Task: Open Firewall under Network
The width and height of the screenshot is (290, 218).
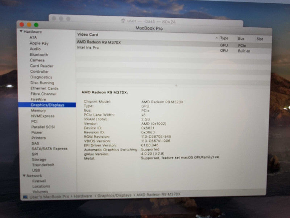Action: tap(39, 181)
